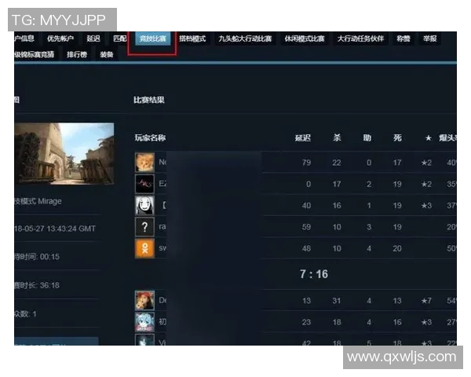
Task: Click kills value 16 in No-Face row
Action: (337, 206)
